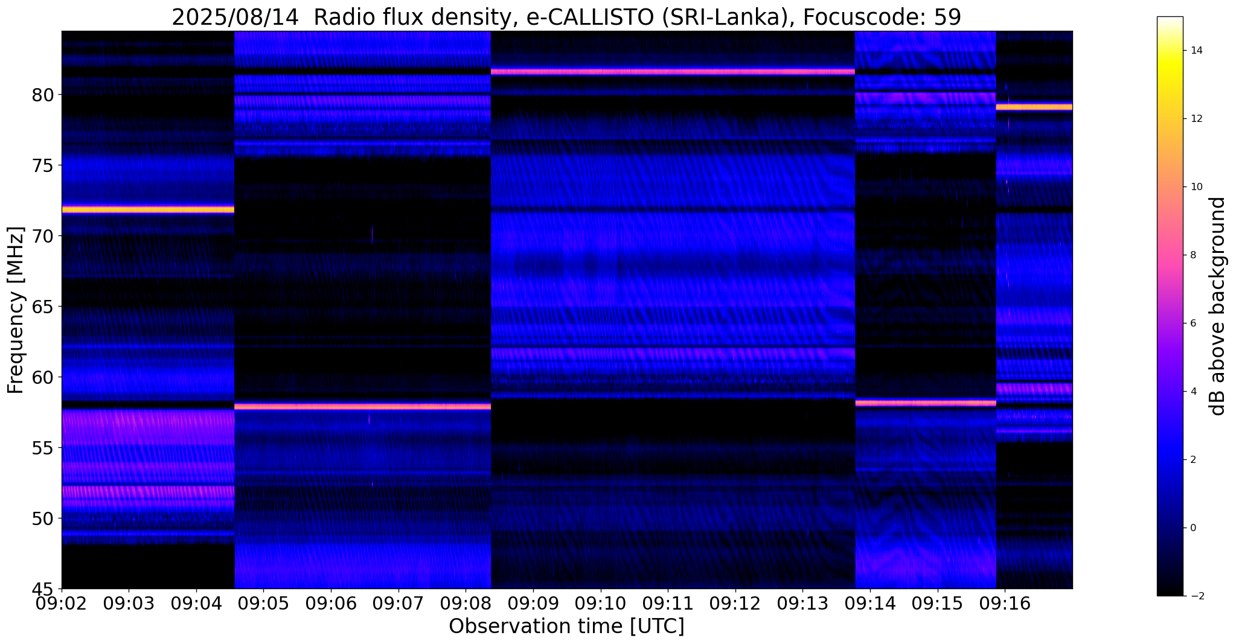Image resolution: width=1236 pixels, height=644 pixels.
Task: Click the bright 72 MHz emission line near 09:03
Action: coord(148,209)
